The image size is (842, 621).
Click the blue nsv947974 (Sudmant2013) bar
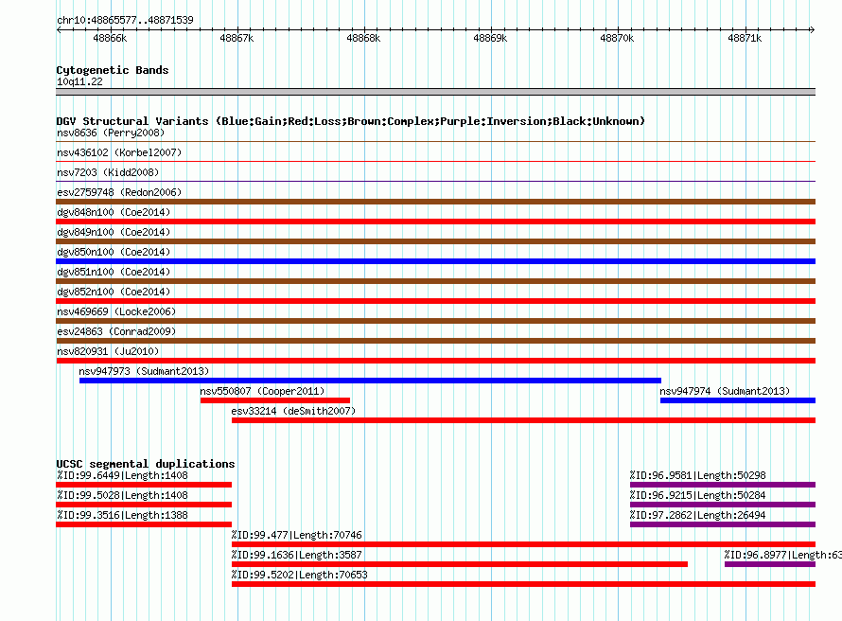pos(738,400)
